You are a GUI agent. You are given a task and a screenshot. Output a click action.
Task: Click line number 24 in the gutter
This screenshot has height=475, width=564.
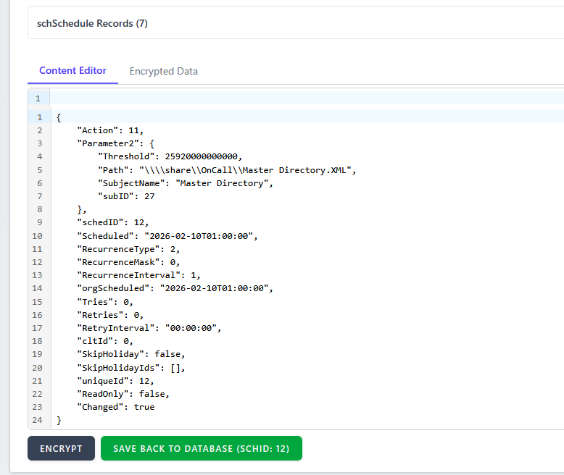click(37, 420)
